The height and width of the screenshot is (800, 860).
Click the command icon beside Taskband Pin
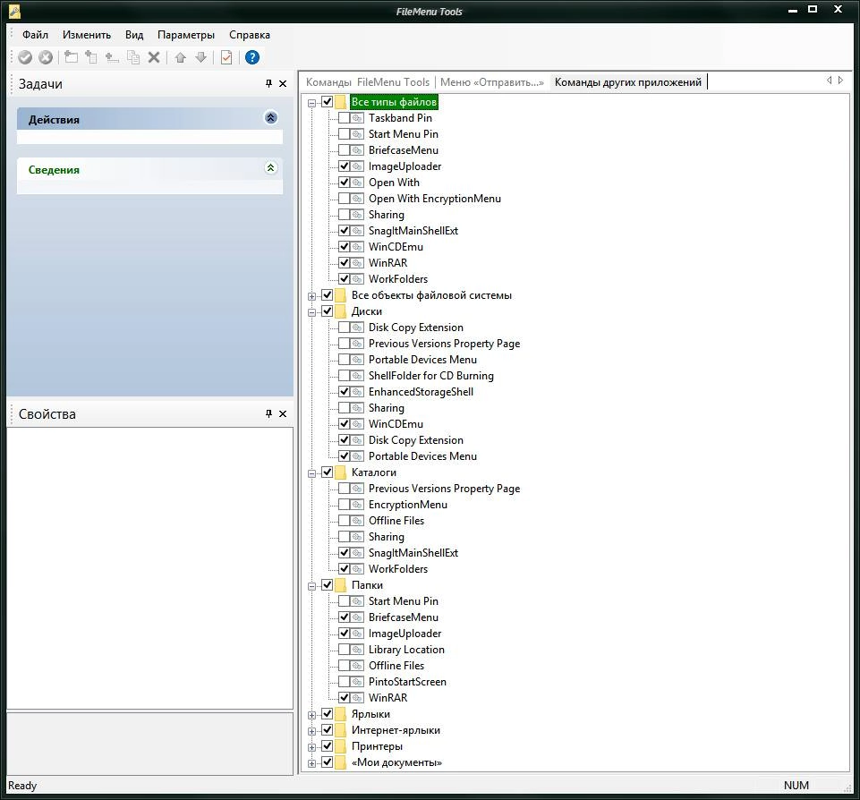point(357,118)
